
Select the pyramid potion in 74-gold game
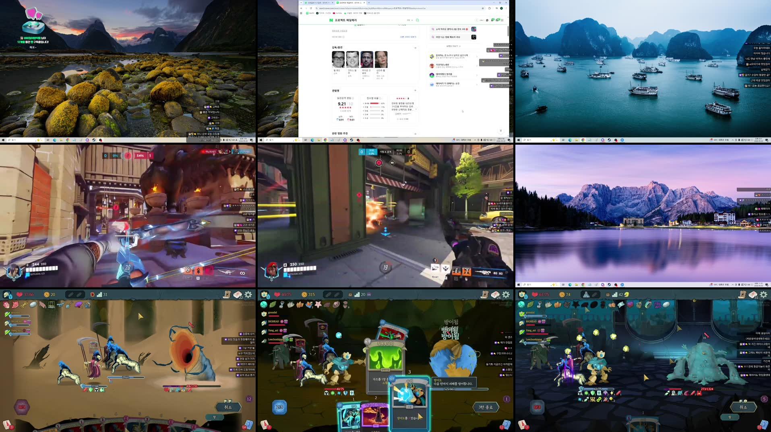[x=587, y=295]
